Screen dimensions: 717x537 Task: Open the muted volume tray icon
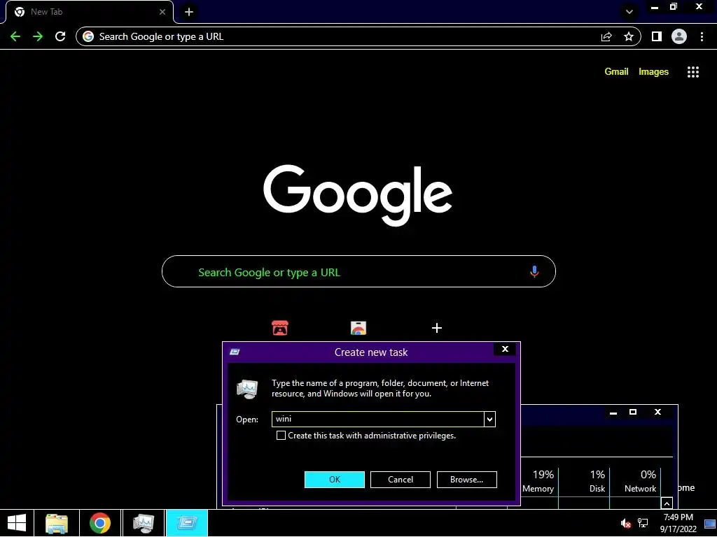click(x=625, y=523)
